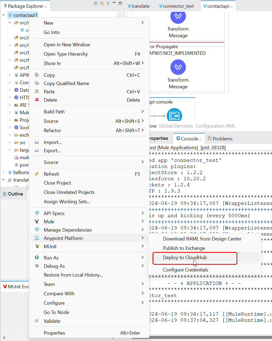Toggle Link with Editor in Package Explorer toolbar
Screen dimensions: 272x341
click(x=102, y=3)
